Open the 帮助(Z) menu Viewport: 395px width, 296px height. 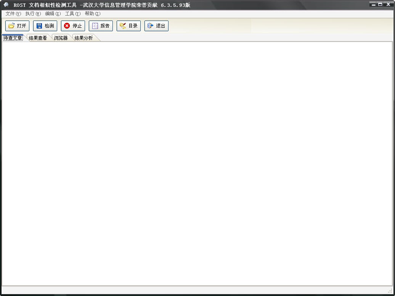point(92,14)
